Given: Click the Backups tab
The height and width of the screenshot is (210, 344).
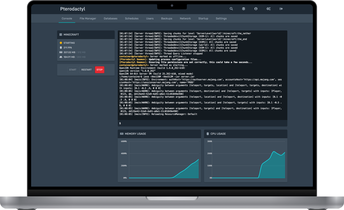Looking at the screenshot, I should click(x=166, y=18).
